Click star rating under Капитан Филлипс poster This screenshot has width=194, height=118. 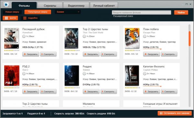(132, 88)
